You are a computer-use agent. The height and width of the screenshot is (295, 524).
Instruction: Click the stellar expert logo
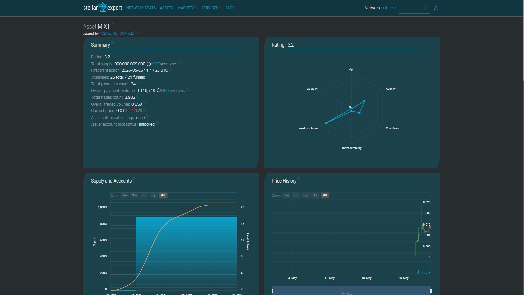[x=103, y=8]
